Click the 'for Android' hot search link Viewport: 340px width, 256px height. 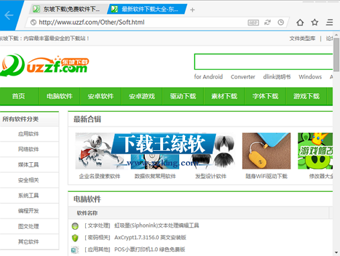[209, 77]
